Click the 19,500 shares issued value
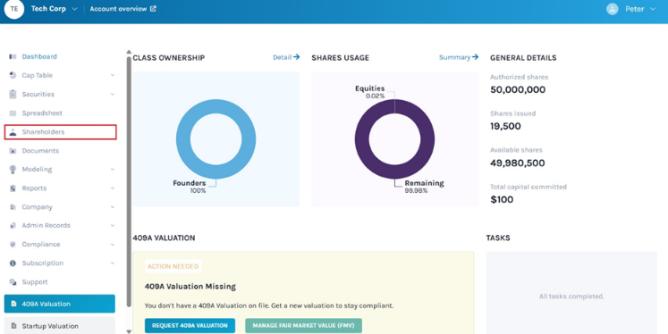Image resolution: width=668 pixels, height=334 pixels. [505, 127]
